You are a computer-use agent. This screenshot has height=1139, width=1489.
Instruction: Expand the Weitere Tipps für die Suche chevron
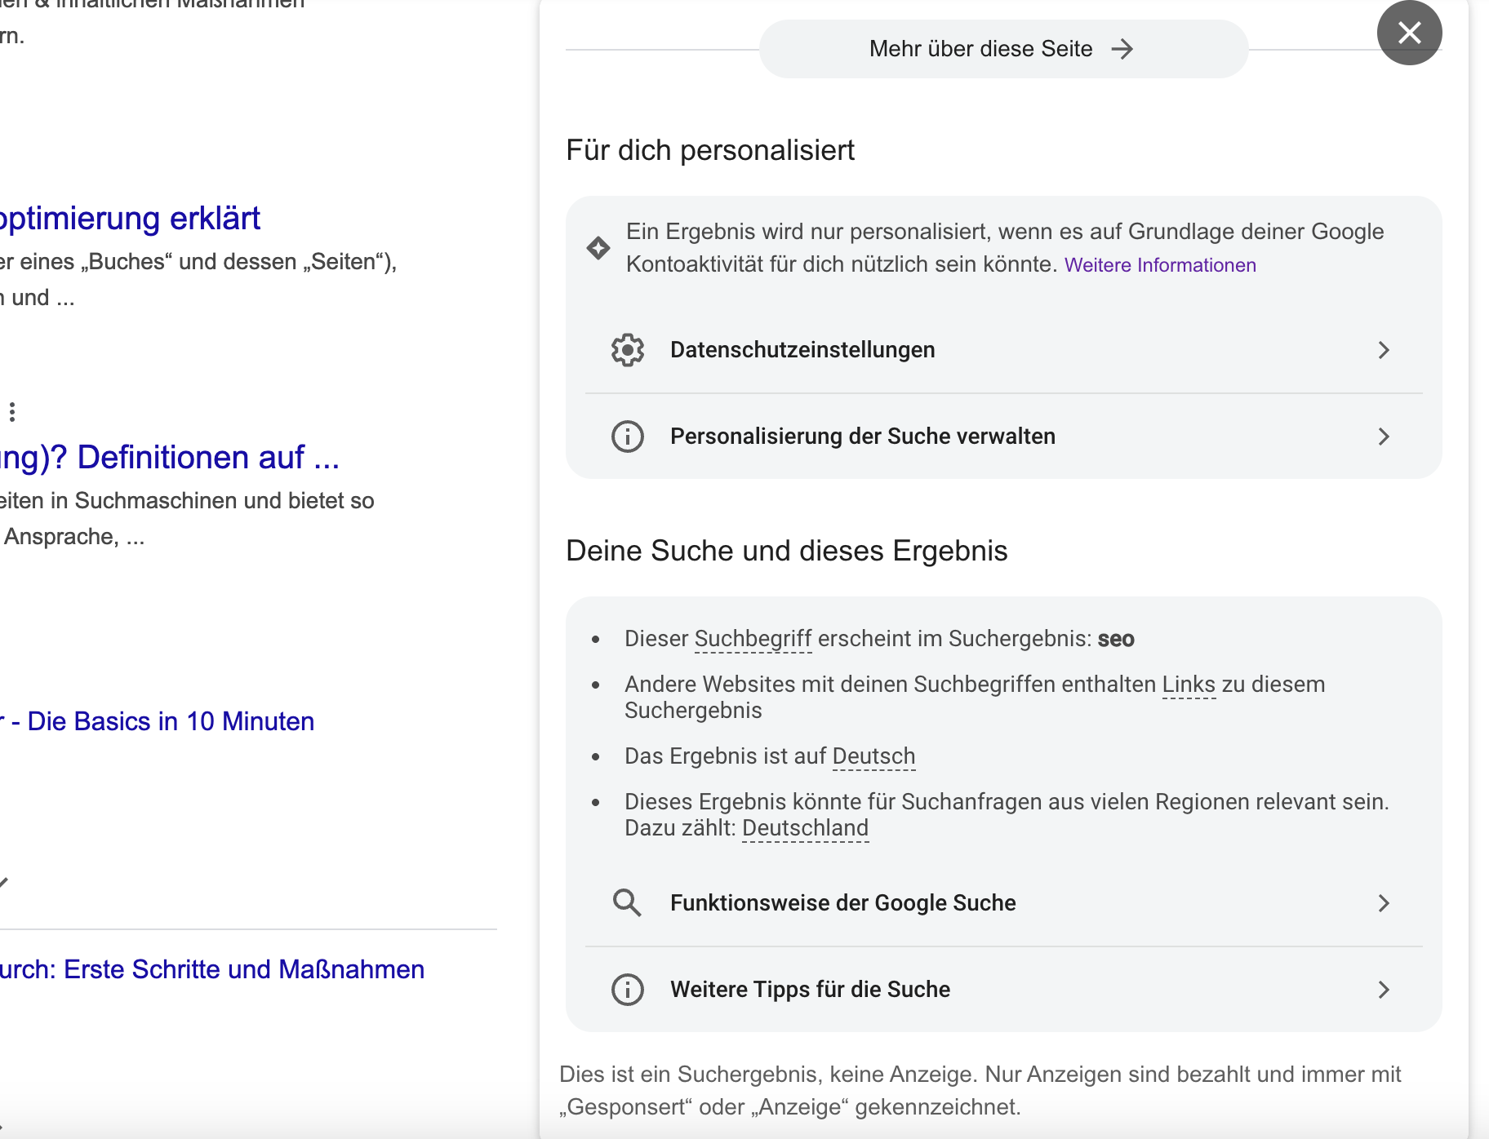pyautogui.click(x=1385, y=990)
